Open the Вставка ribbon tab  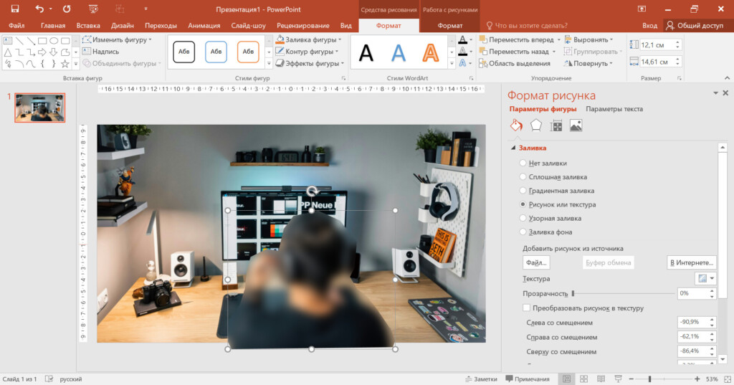(88, 25)
